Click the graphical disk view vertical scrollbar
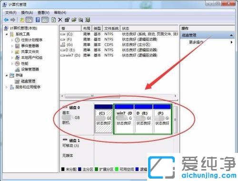This screenshot has height=181, width=238. click(175, 120)
